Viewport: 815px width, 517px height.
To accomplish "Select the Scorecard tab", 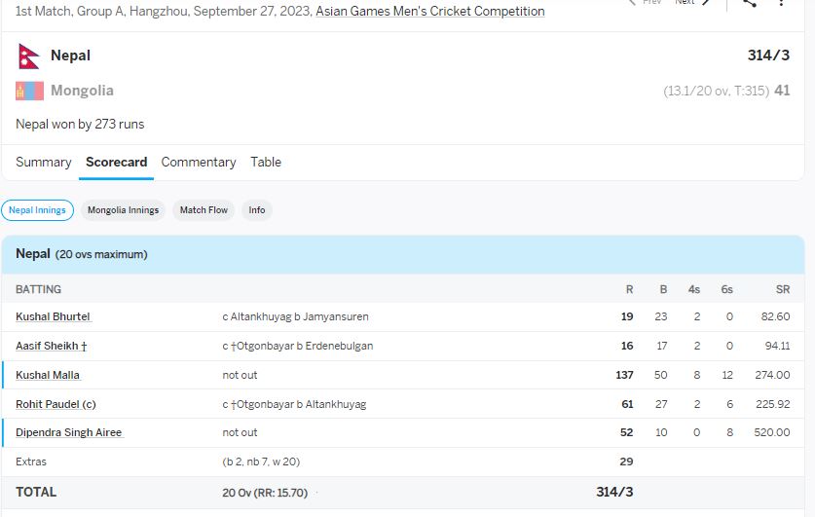I will 116,163.
